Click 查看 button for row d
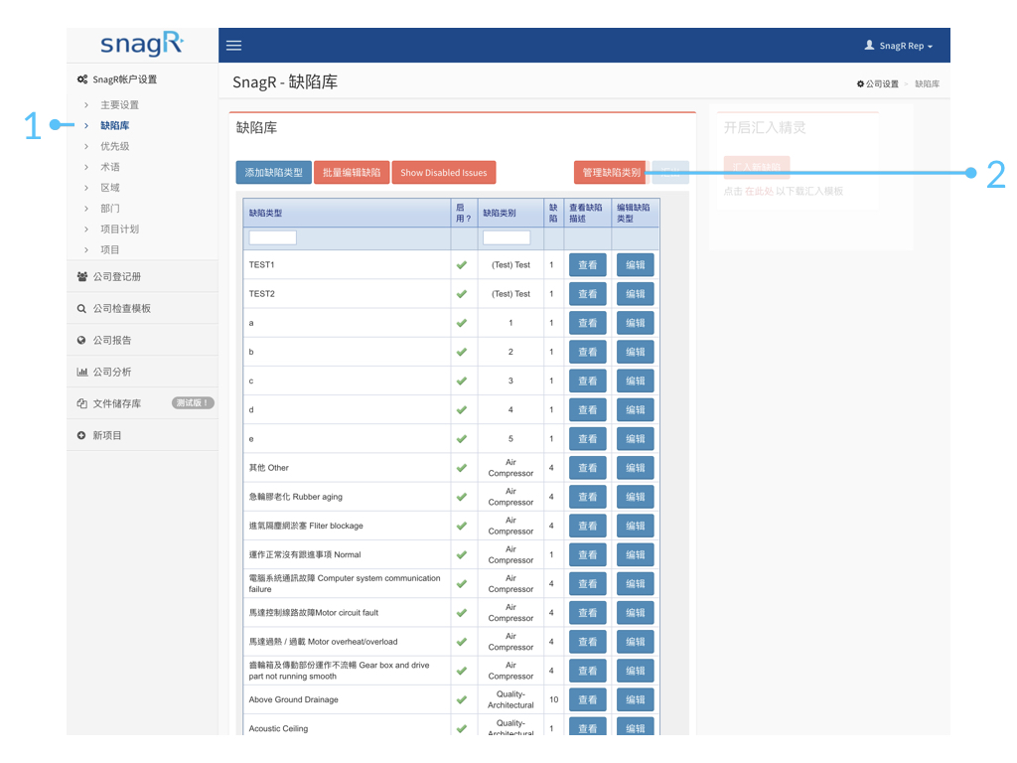The height and width of the screenshot is (763, 1017). (x=588, y=410)
